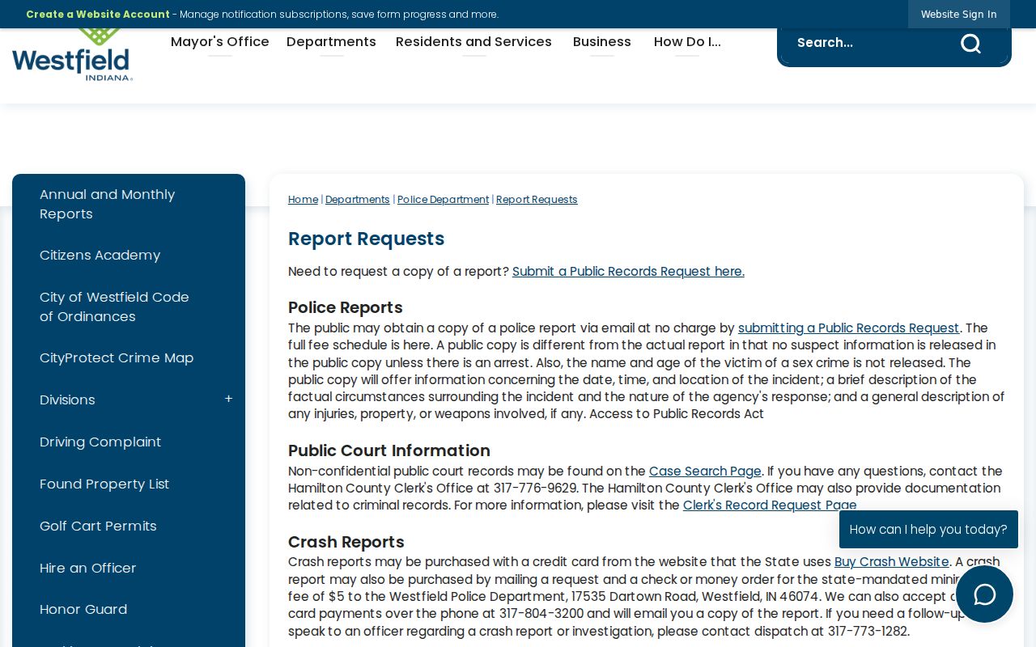Open the Found Property List sidebar item
The width and height of the screenshot is (1036, 647).
pyautogui.click(x=129, y=484)
